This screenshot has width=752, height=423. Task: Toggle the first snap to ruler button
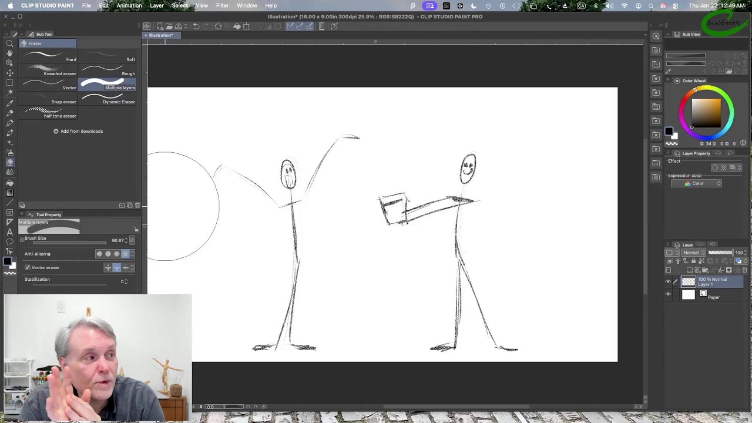coord(291,26)
